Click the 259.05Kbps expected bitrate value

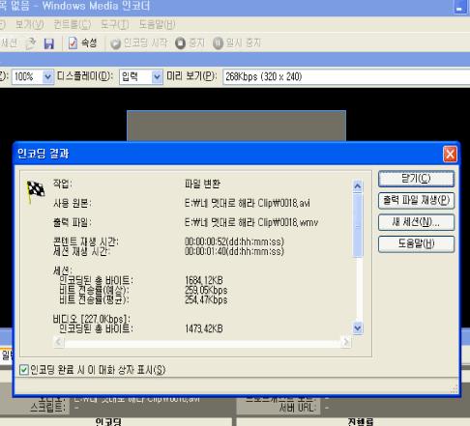pos(206,290)
